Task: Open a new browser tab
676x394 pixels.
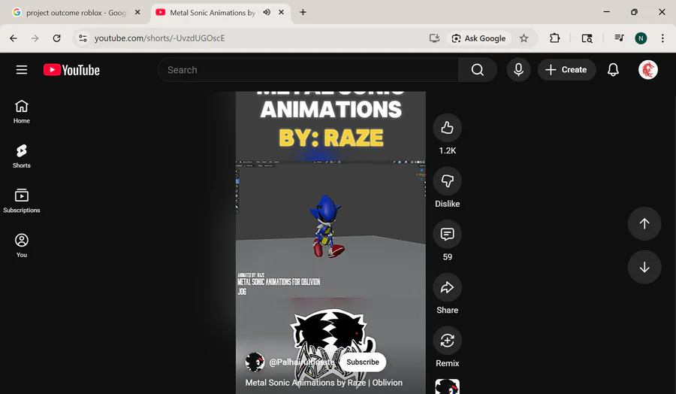Action: click(x=303, y=12)
